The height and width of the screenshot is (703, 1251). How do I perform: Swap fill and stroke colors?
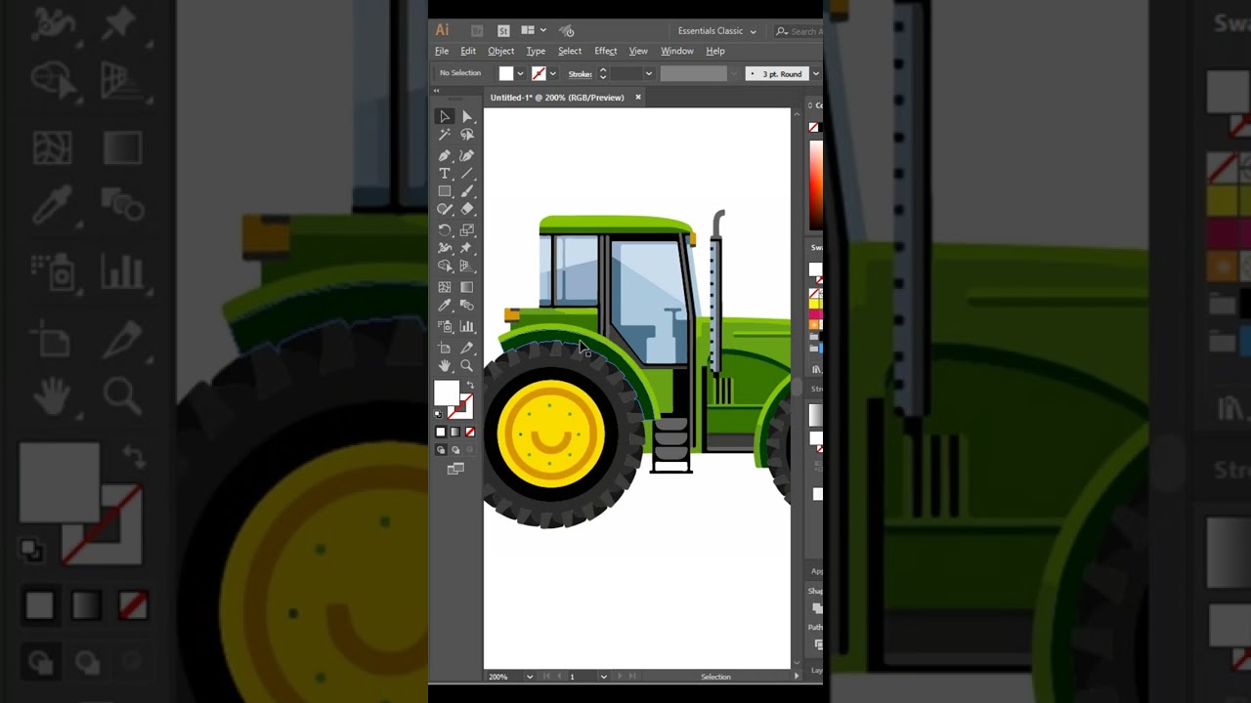468,386
